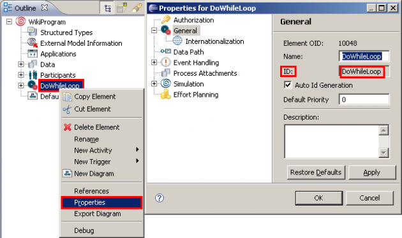The width and height of the screenshot is (402, 238).
Task: Click the red X Delete Element icon
Action: click(68, 127)
